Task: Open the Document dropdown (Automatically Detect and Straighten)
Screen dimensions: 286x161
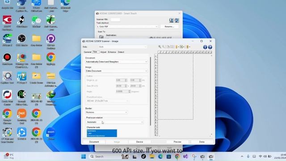Action: point(116,62)
